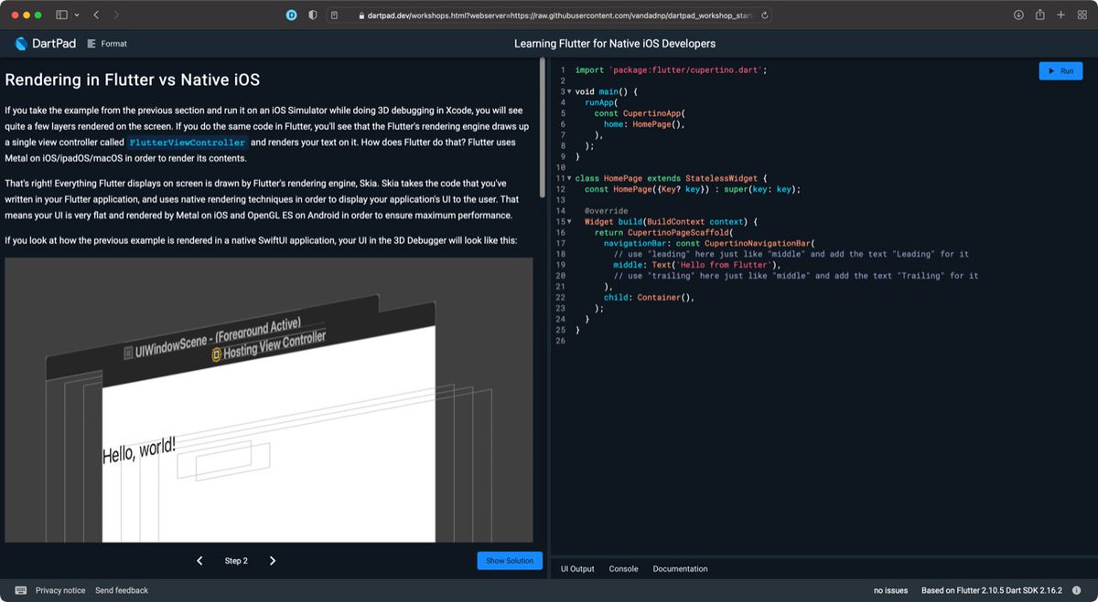Click the Safari share icon
The height and width of the screenshot is (602, 1098).
1040,15
